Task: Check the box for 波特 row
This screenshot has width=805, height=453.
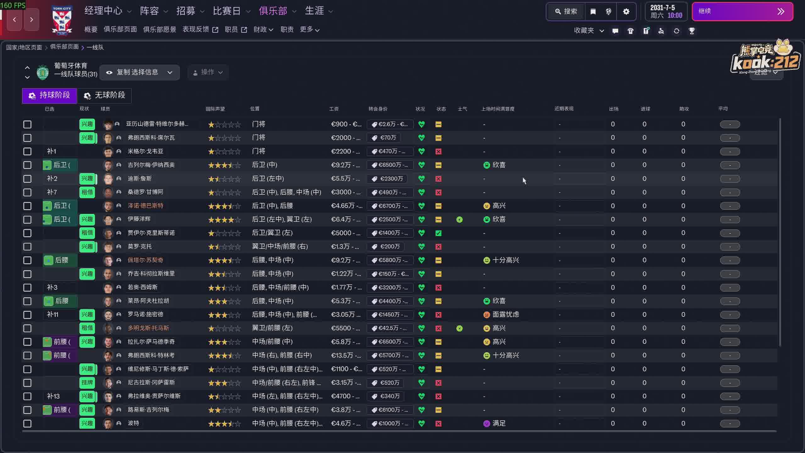Action: click(27, 423)
